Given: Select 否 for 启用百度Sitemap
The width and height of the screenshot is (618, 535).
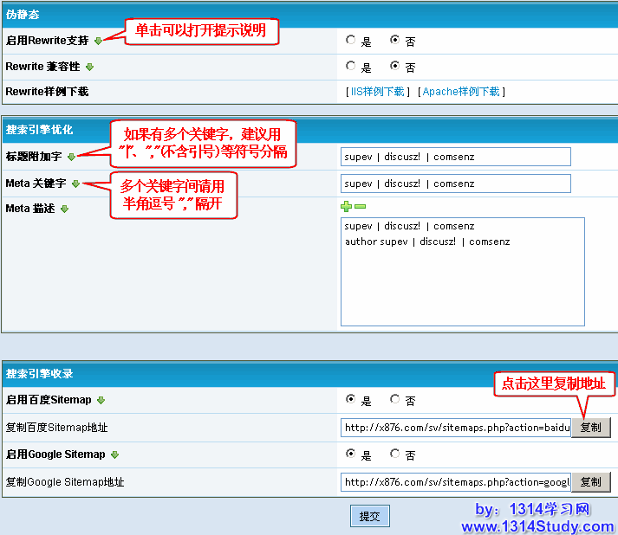Looking at the screenshot, I should point(395,400).
